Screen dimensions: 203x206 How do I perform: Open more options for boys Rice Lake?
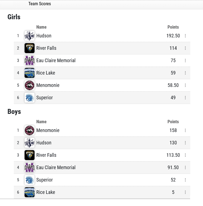pos(185,192)
